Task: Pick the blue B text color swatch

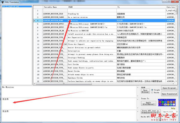Action: [165, 102]
